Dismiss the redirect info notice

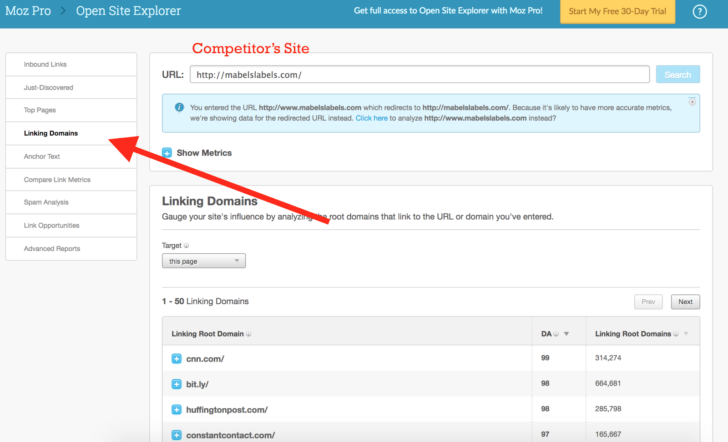tap(692, 102)
